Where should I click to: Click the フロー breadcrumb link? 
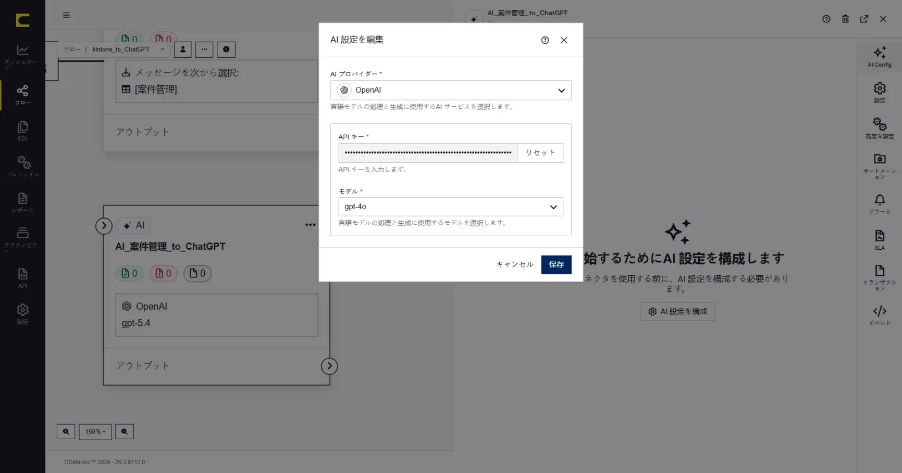(72, 49)
